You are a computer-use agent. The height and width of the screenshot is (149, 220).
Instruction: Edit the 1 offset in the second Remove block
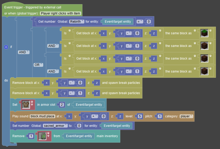point(80,93)
